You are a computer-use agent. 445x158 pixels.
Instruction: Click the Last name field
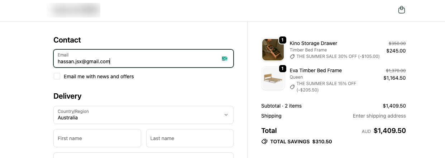tap(190, 138)
